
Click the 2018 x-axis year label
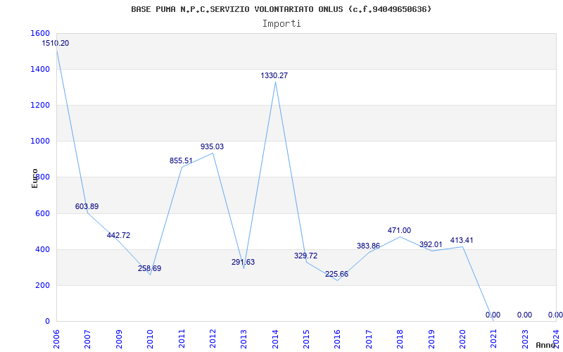click(400, 339)
